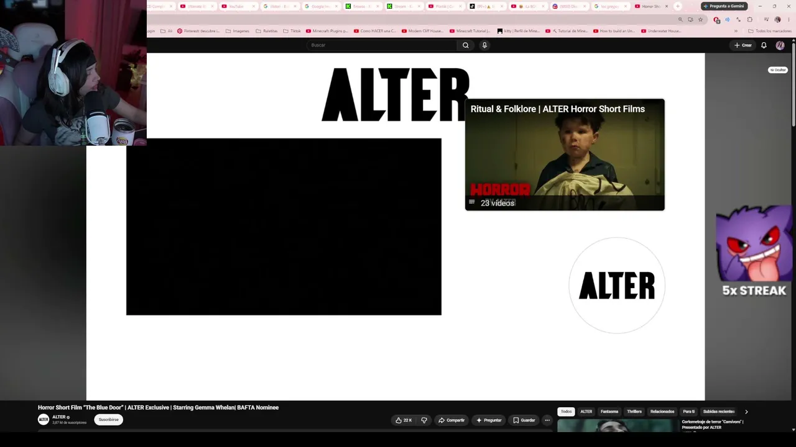Click the Gengar 5x STREAK overlay
Viewport: 796px width, 447px height.
coord(754,252)
